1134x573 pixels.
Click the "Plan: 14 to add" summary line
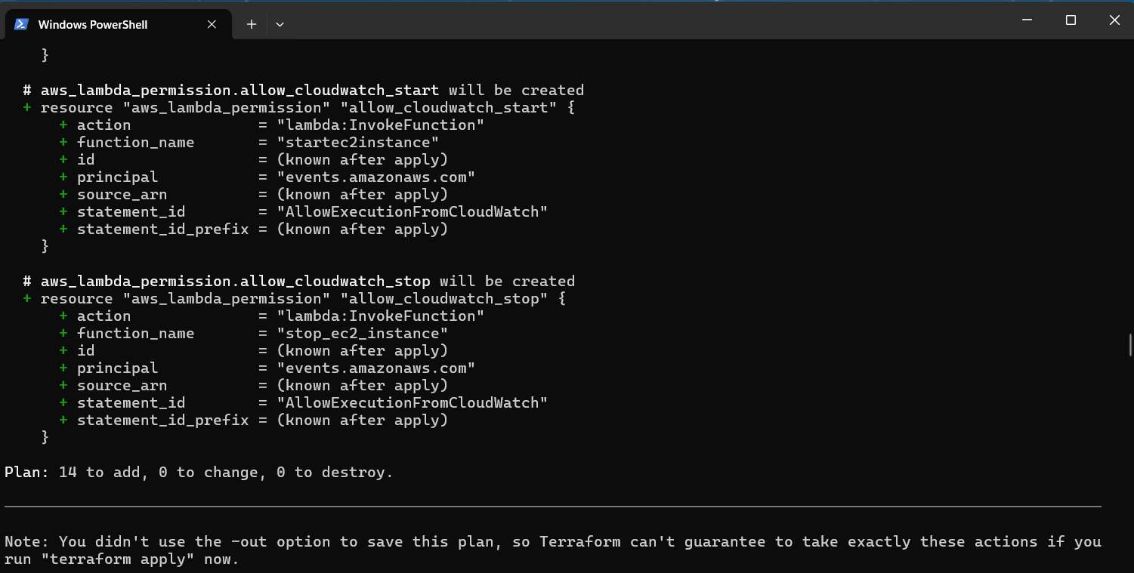click(x=199, y=473)
